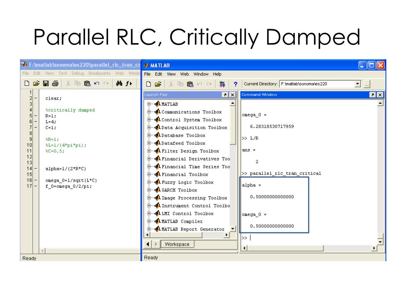Undock the Command Window panel
Screen dimensions: 394x295
372,95
